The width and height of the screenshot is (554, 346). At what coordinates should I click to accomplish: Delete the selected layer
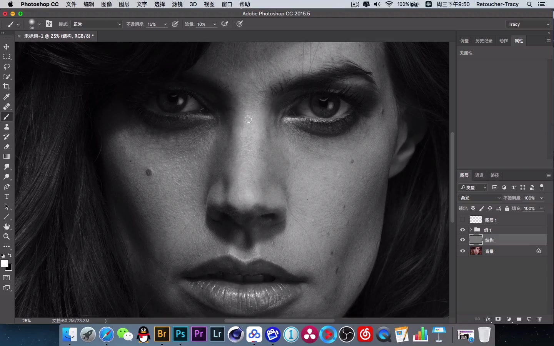[540, 319]
